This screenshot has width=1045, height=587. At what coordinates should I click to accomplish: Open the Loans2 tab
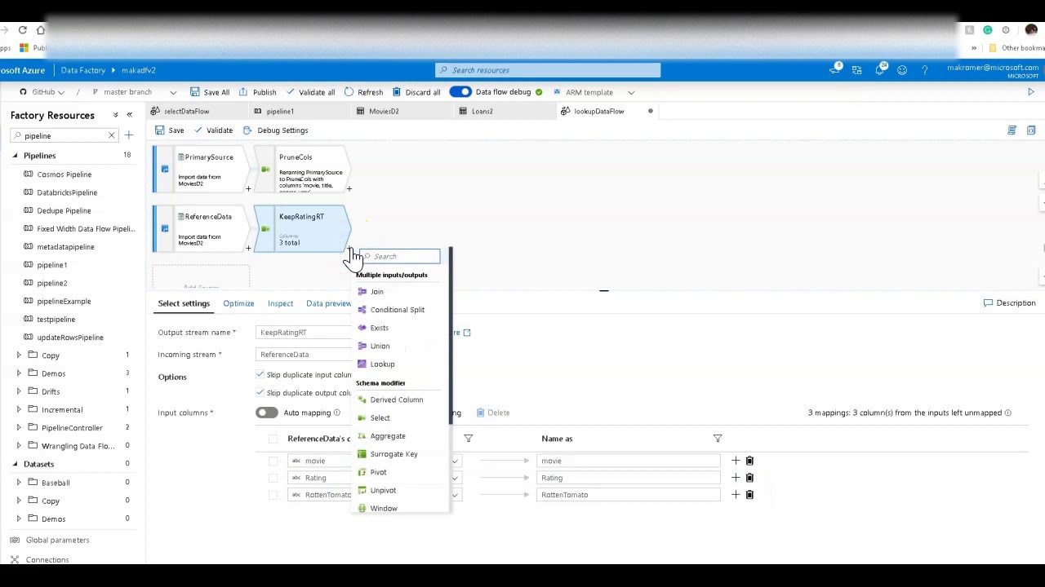click(482, 111)
